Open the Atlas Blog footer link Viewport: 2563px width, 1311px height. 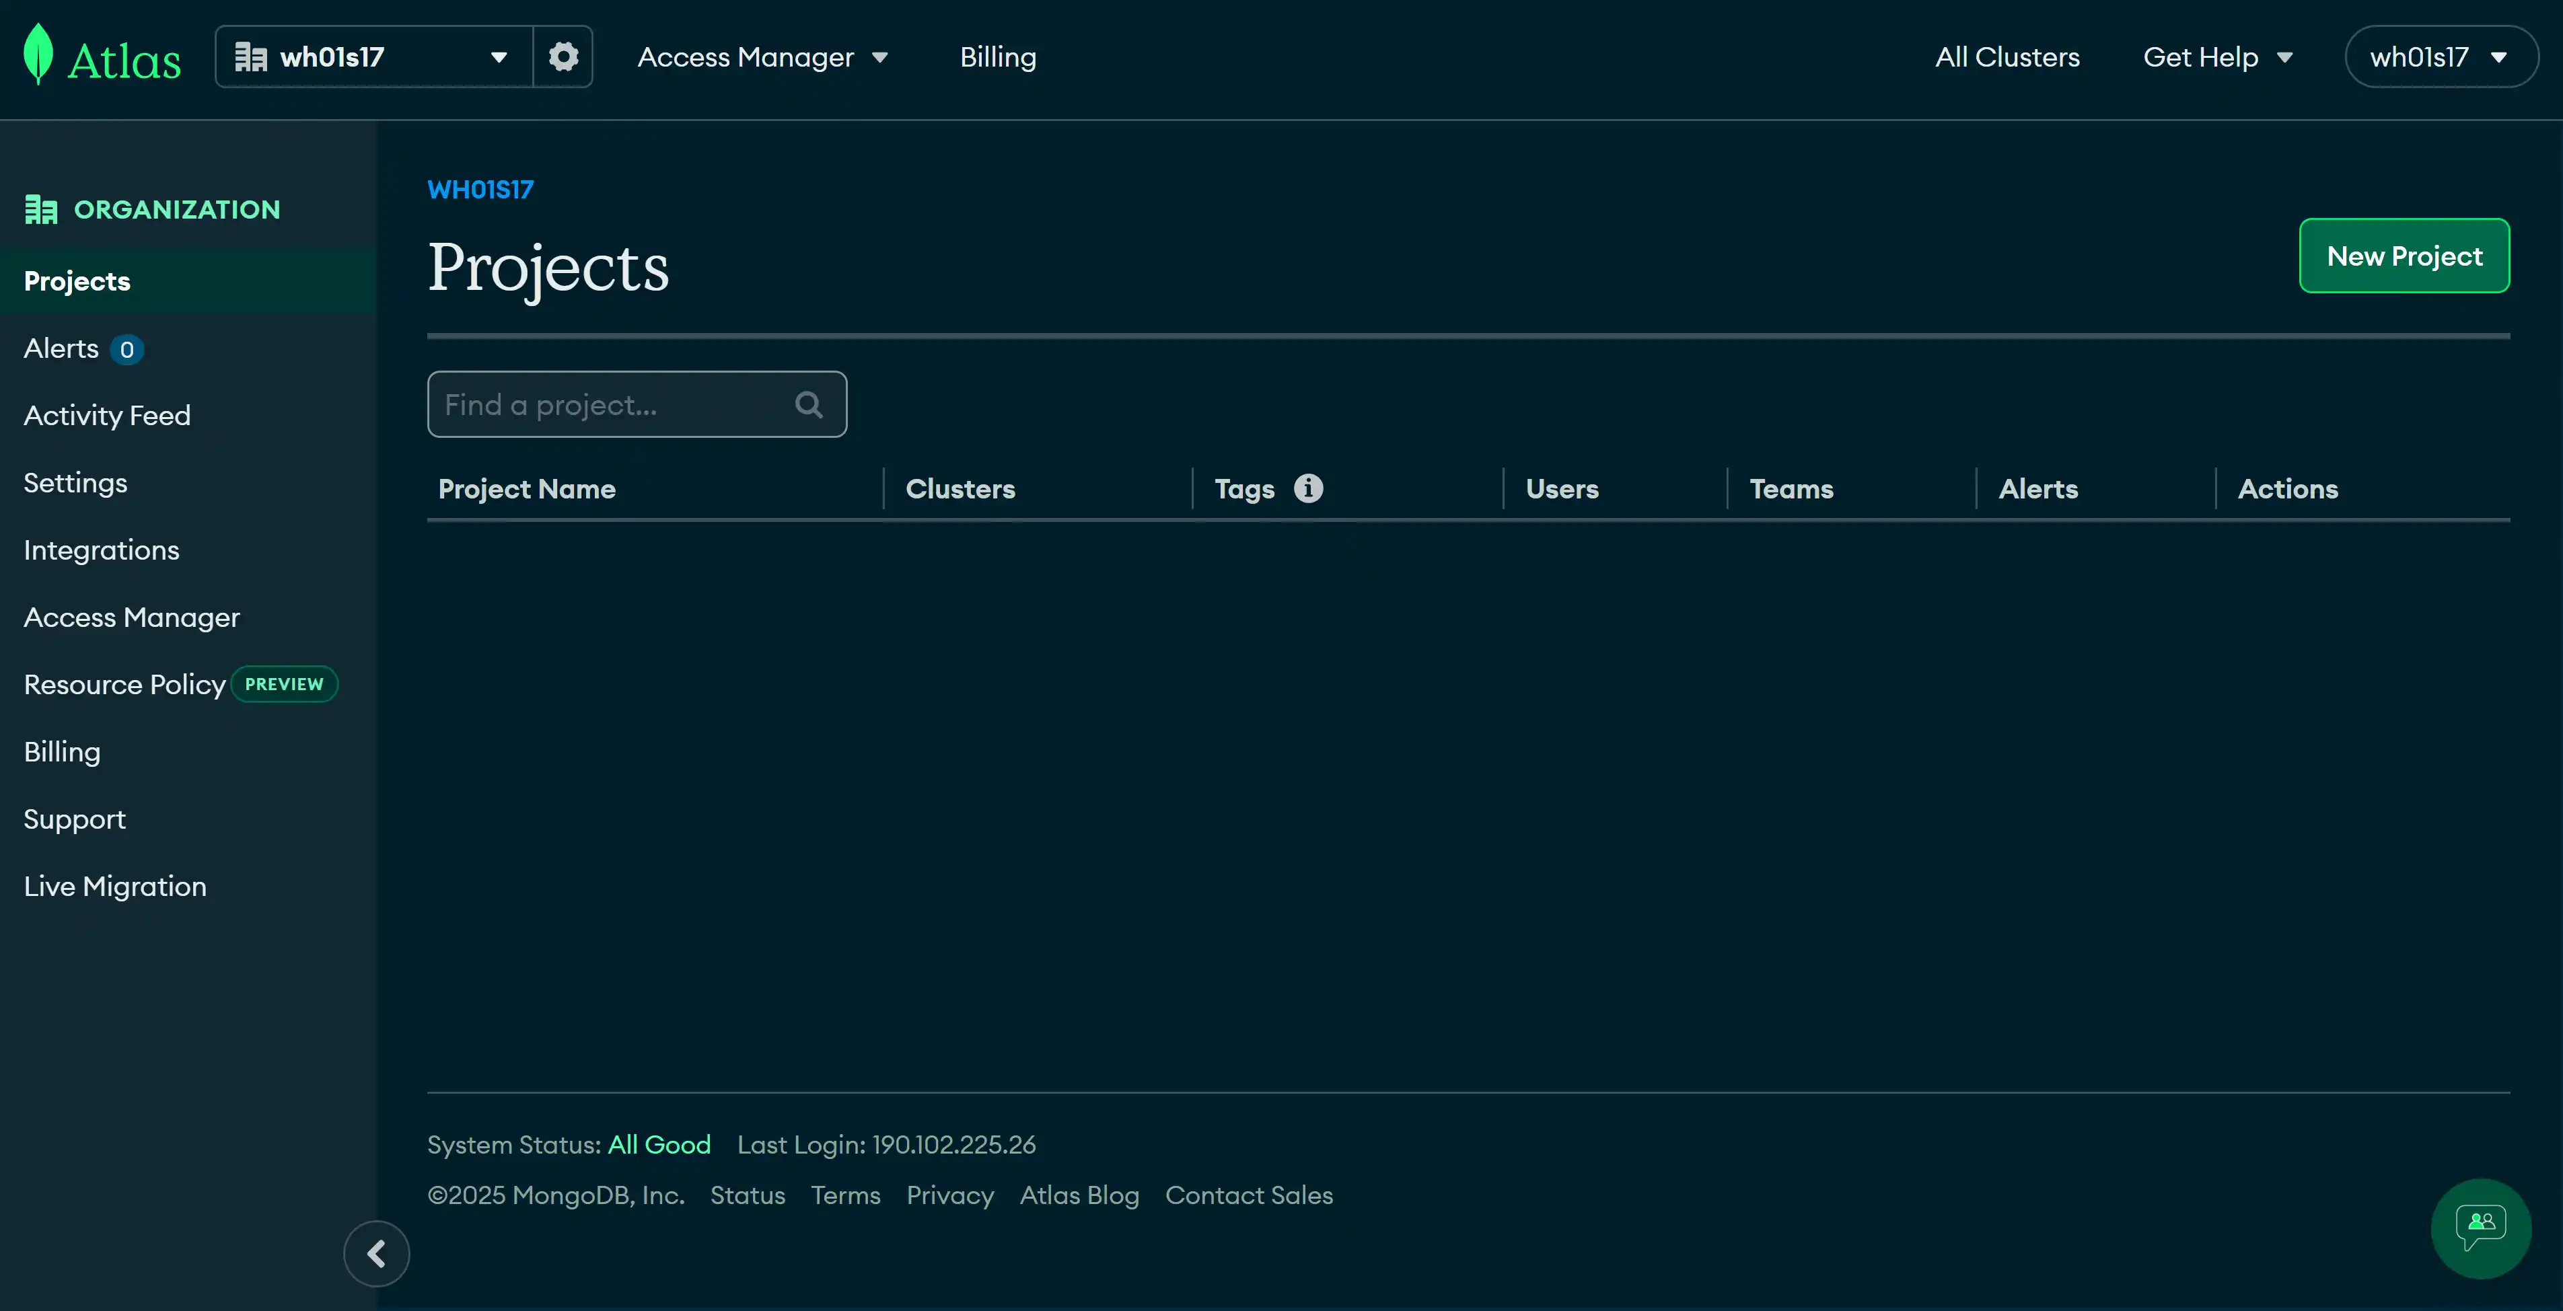pos(1079,1195)
